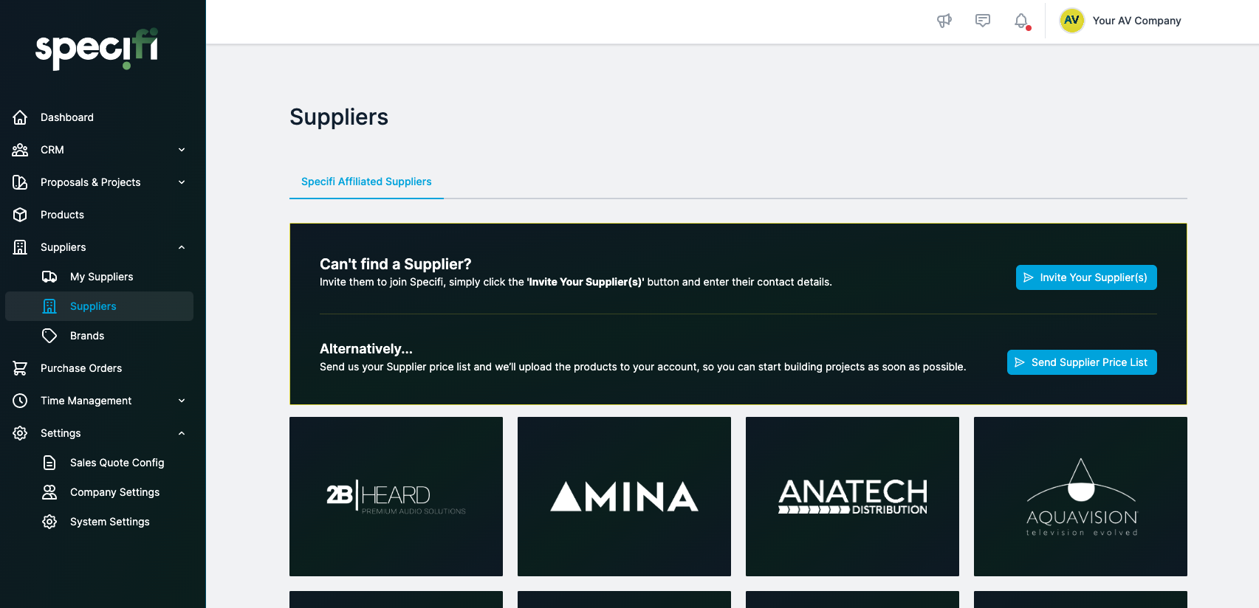The height and width of the screenshot is (608, 1259).
Task: Open the 2B Heard supplier card
Action: click(x=396, y=497)
